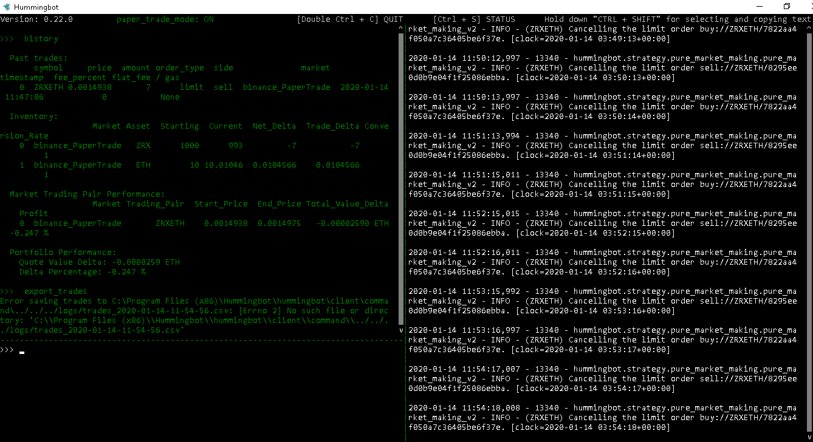Click the log entry timestamped 11:53:16,997
Image resolution: width=813 pixels, height=442 pixels.
coord(602,340)
